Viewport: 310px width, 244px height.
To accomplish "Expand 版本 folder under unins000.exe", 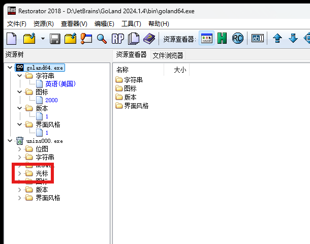I will coord(20,190).
